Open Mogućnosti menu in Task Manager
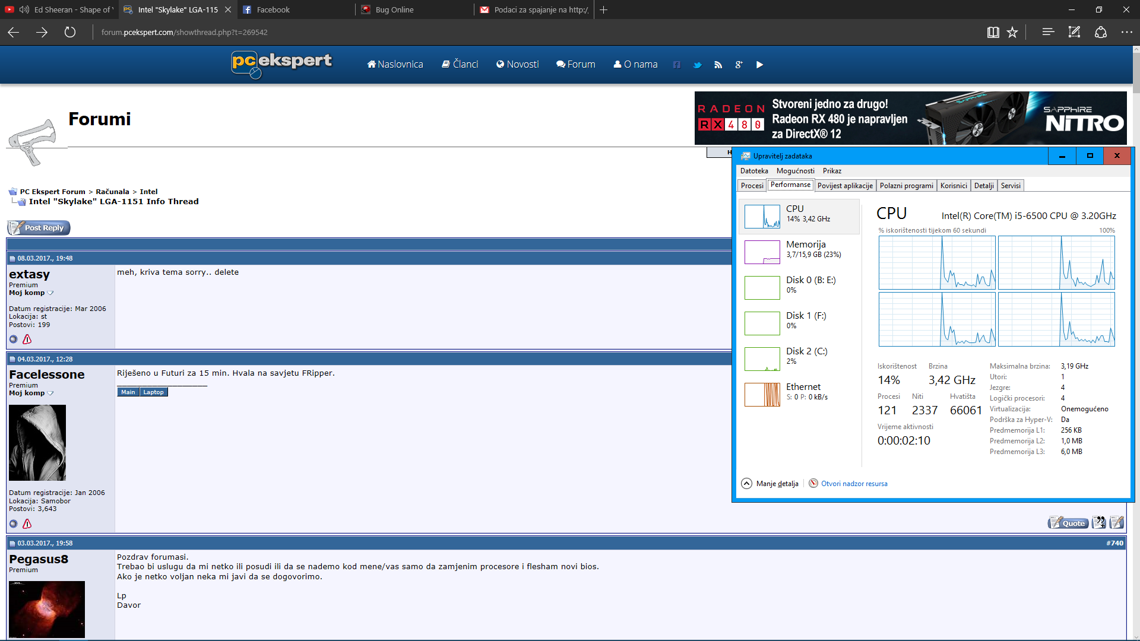1140x641 pixels. pyautogui.click(x=795, y=171)
